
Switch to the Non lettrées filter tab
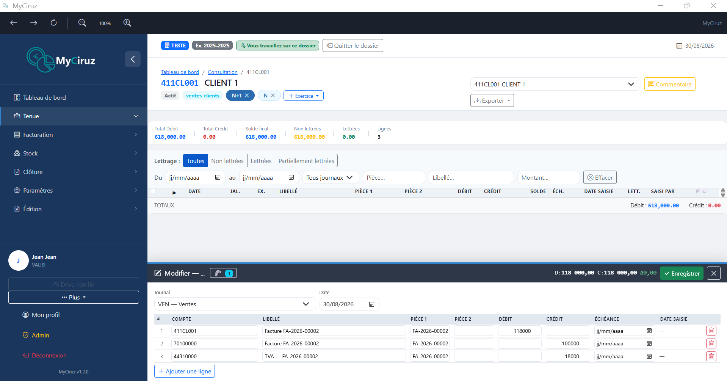(x=227, y=161)
